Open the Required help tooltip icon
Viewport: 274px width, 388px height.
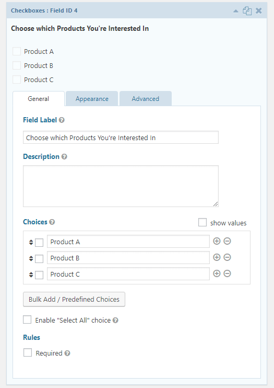67,353
